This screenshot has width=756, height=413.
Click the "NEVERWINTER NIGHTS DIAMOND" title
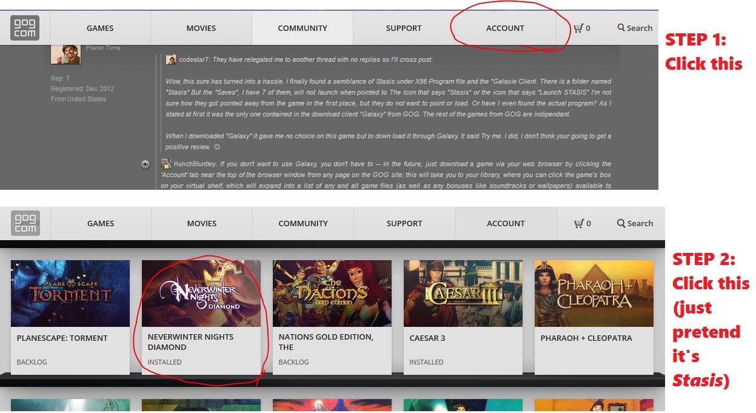[x=190, y=342]
